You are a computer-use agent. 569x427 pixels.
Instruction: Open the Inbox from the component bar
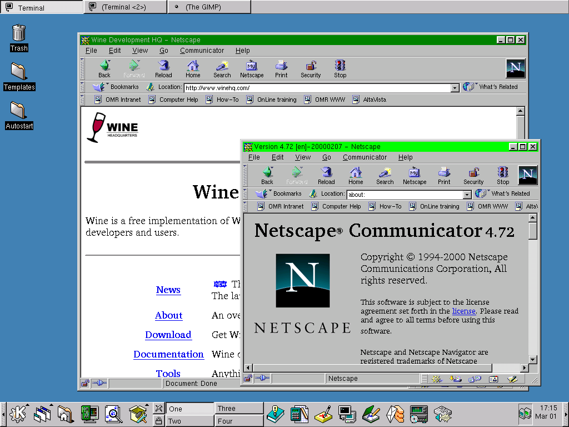(456, 379)
